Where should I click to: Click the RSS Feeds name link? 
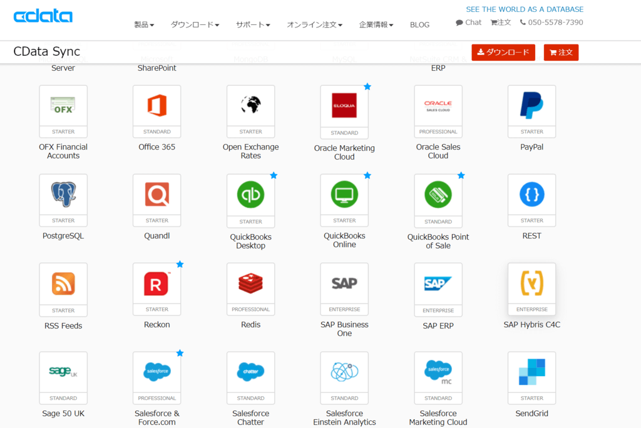(x=63, y=326)
